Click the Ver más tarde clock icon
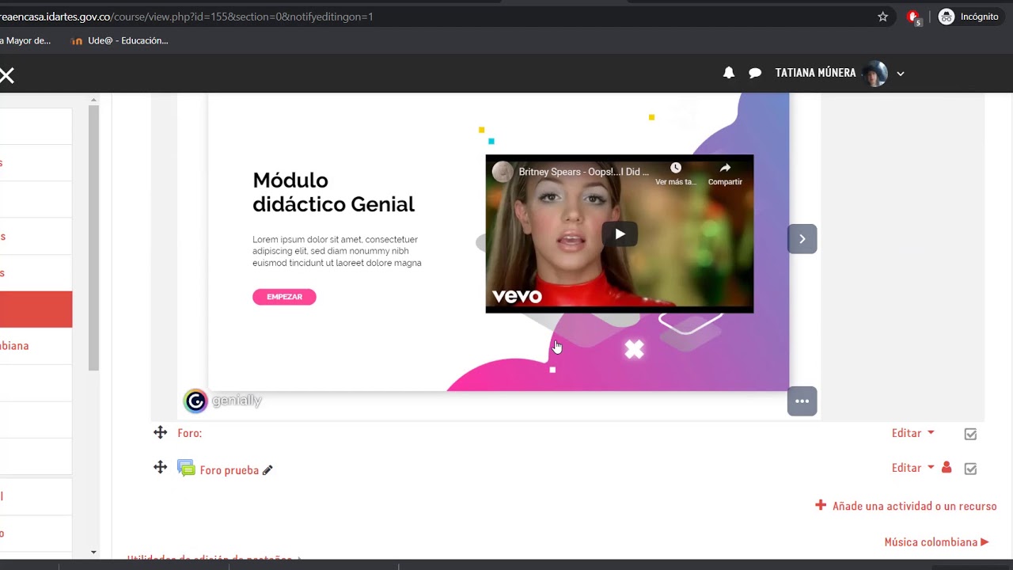Image resolution: width=1013 pixels, height=570 pixels. point(676,168)
